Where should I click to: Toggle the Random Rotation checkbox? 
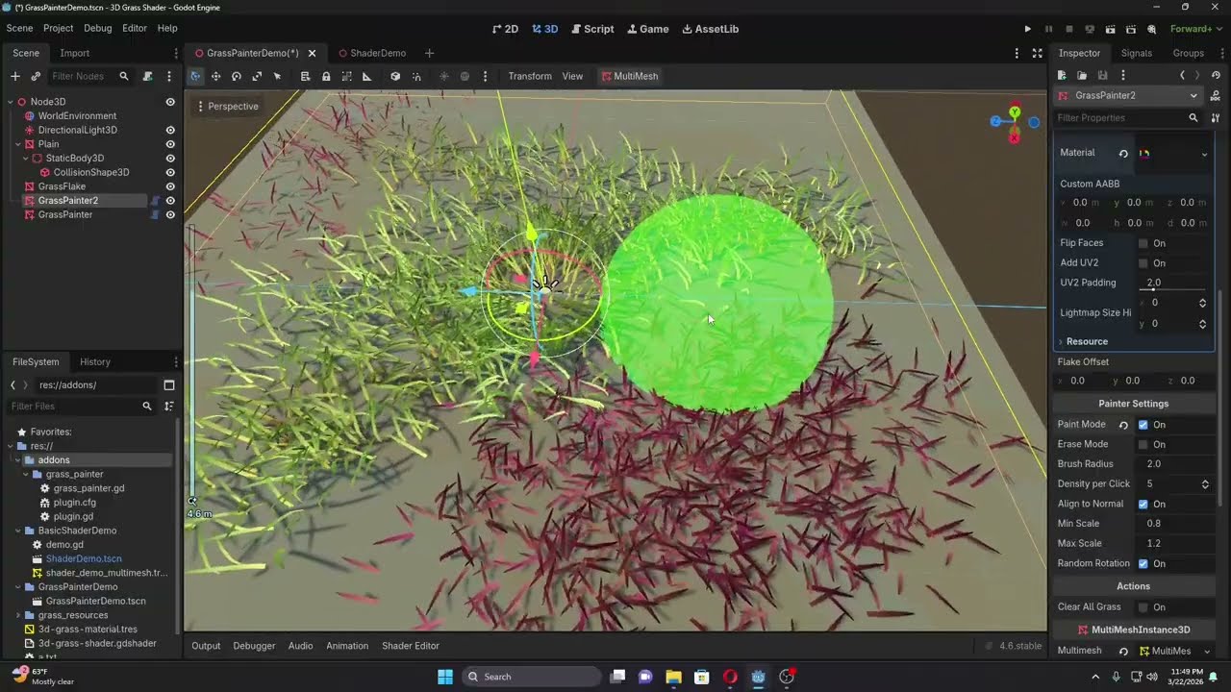click(x=1143, y=563)
